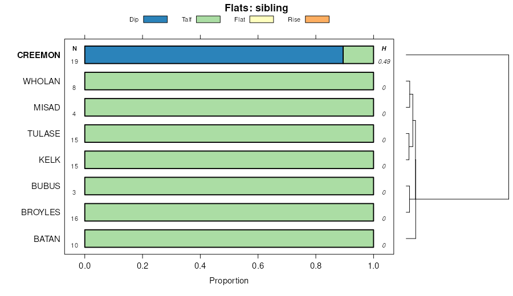
Task: Click the blue Dip segment of CREEMON bar
Action: [x=214, y=55]
